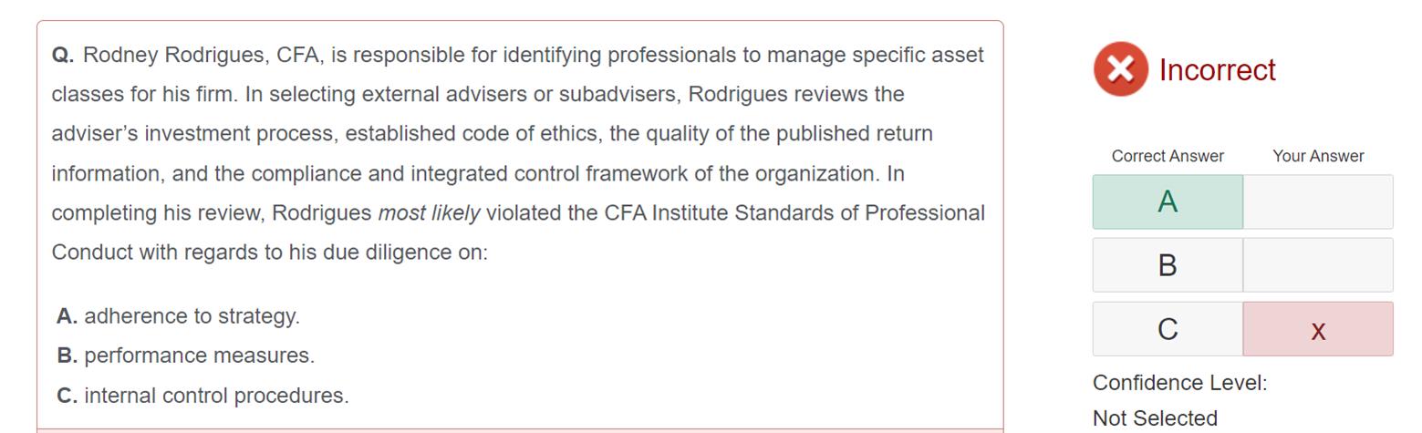Choose option A adherence to strategy
Image resolution: width=1422 pixels, height=433 pixels.
(178, 316)
